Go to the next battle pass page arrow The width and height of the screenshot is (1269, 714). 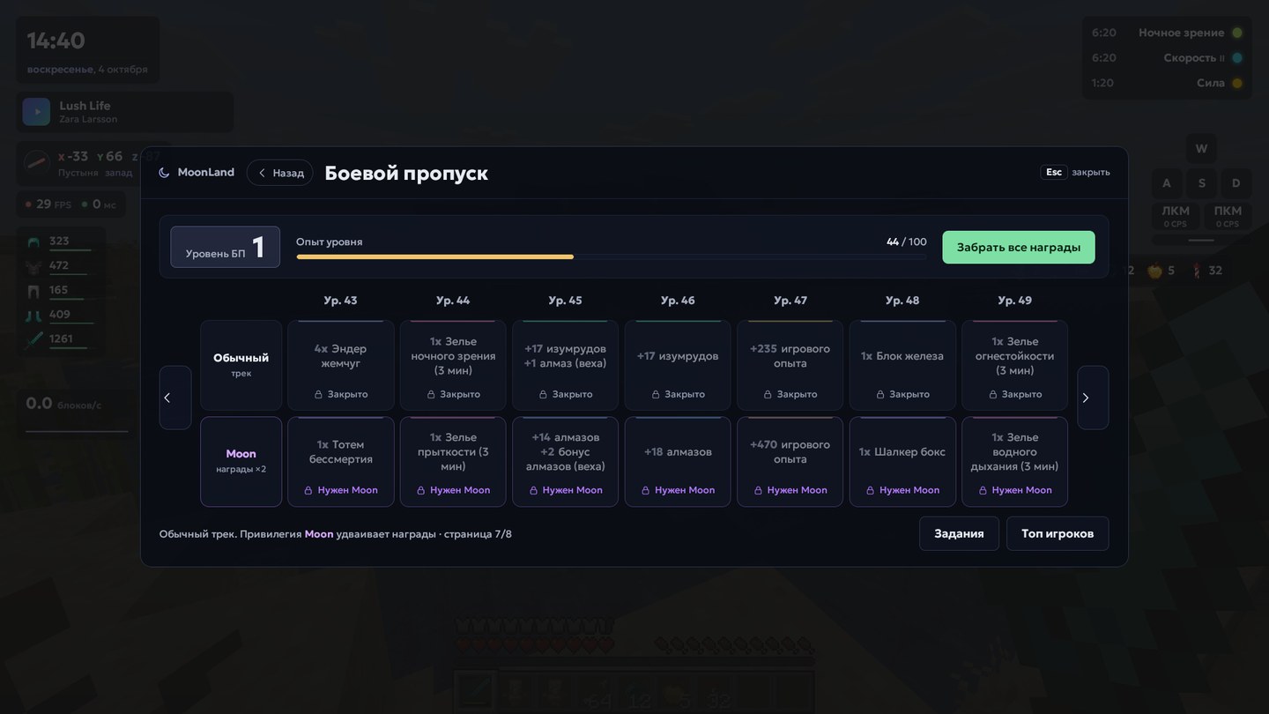coord(1093,398)
